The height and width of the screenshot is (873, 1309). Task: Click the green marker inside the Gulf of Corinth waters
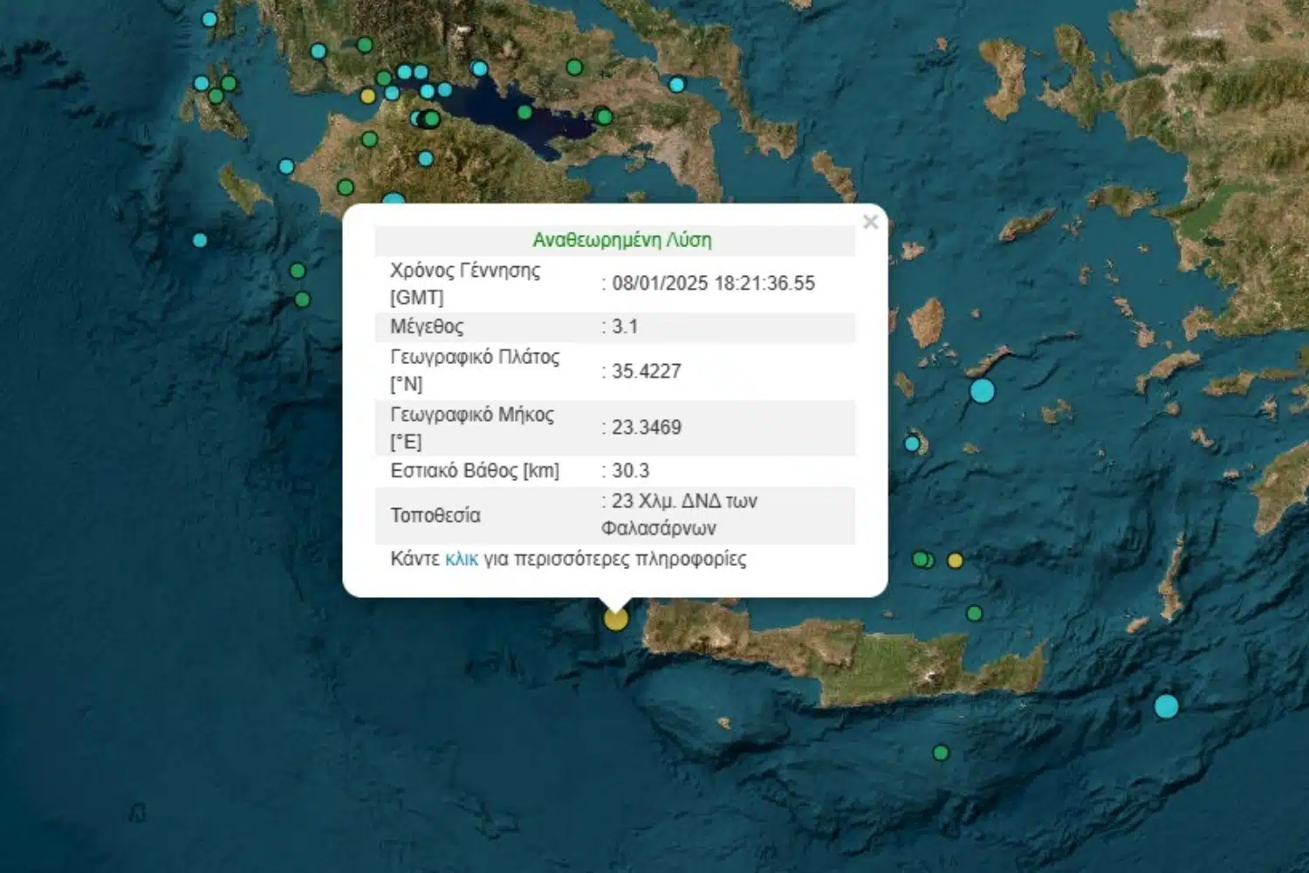coord(524,113)
